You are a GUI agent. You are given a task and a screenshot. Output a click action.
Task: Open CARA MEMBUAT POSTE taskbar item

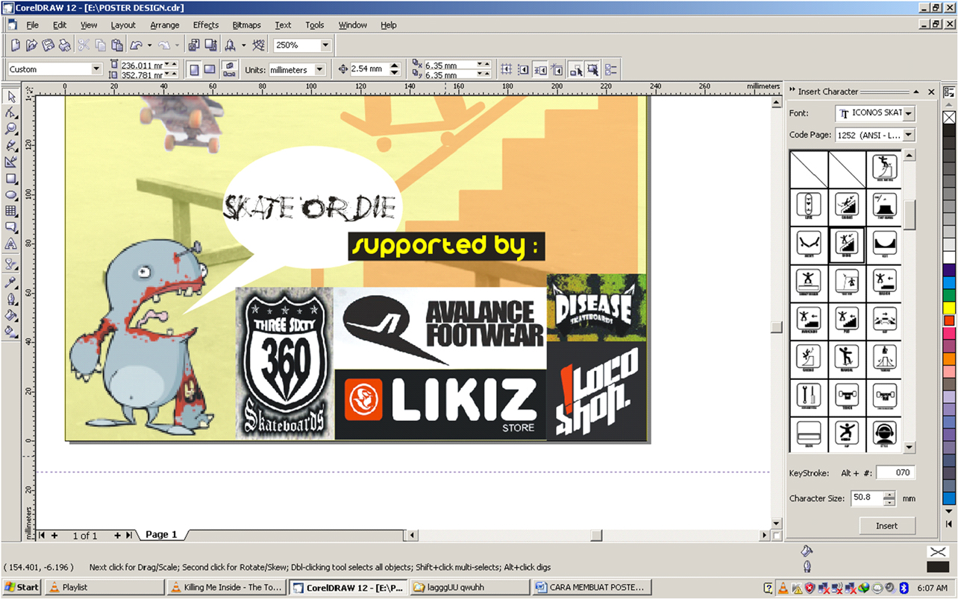[x=592, y=587]
